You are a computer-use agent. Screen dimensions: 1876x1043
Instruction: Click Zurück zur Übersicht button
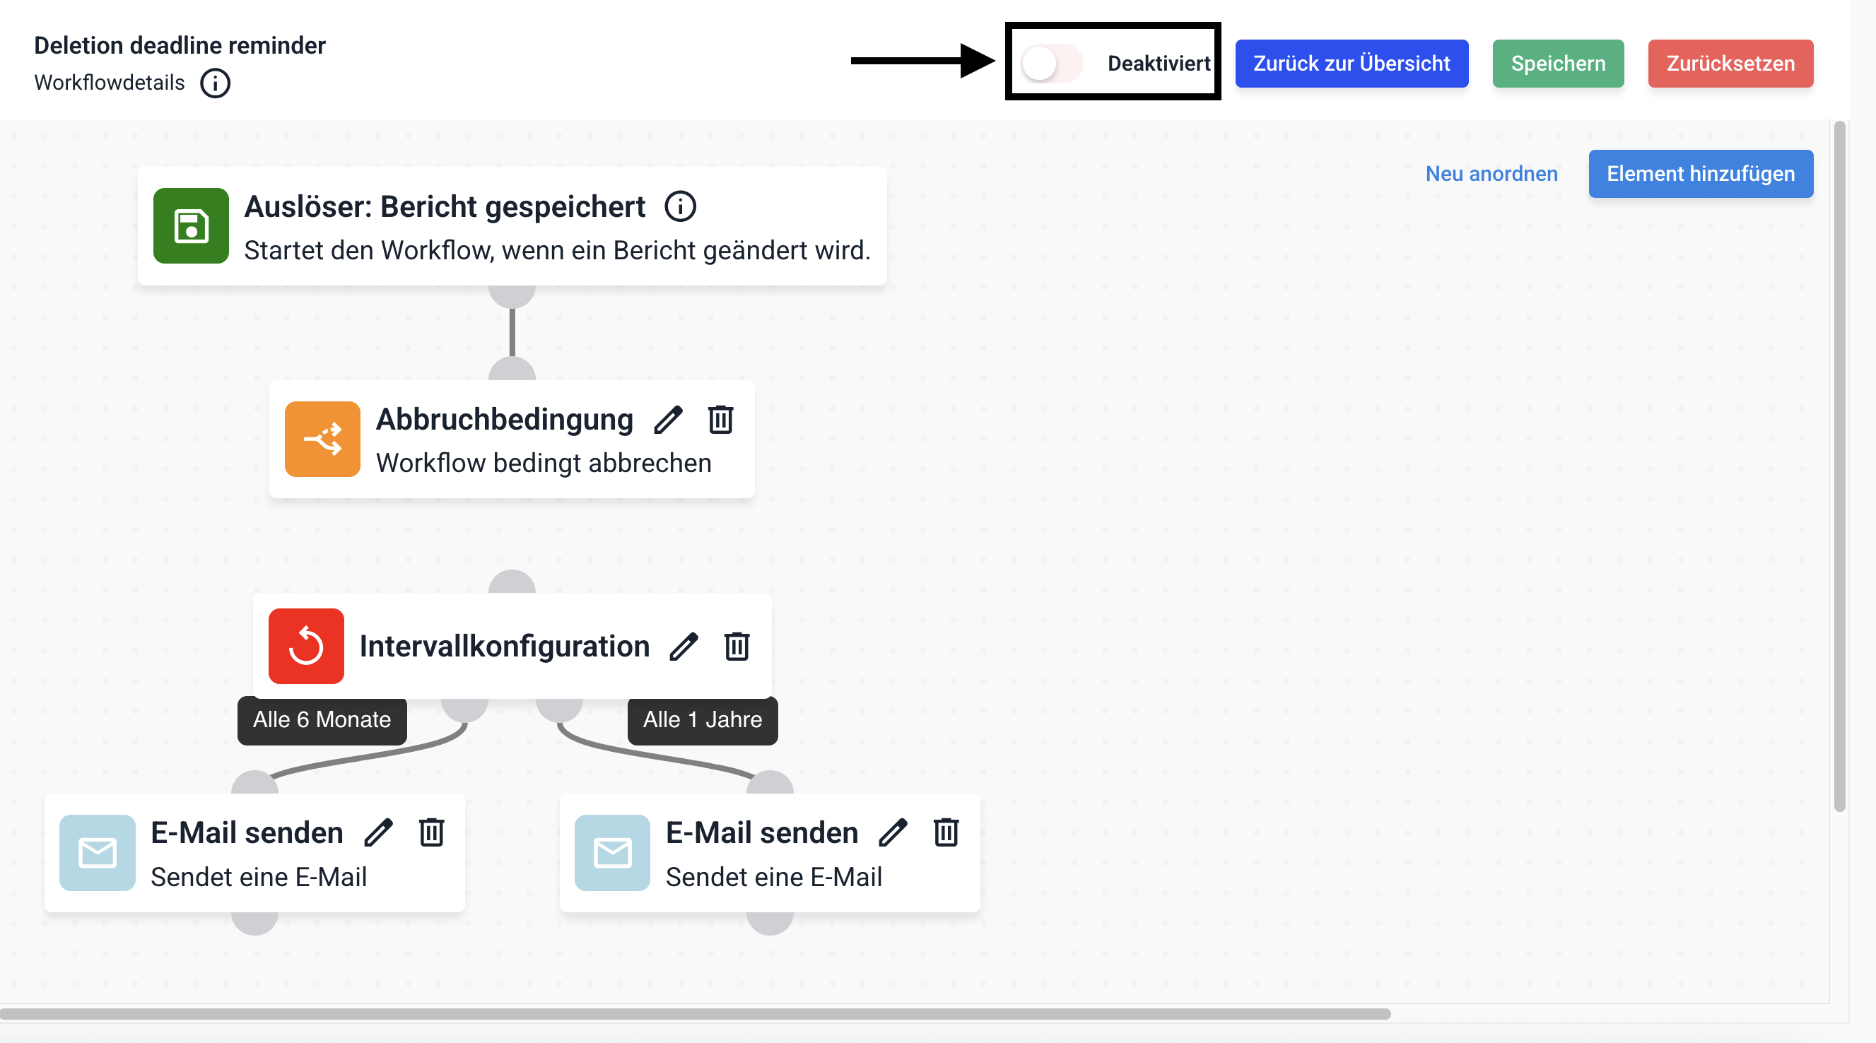1351,64
